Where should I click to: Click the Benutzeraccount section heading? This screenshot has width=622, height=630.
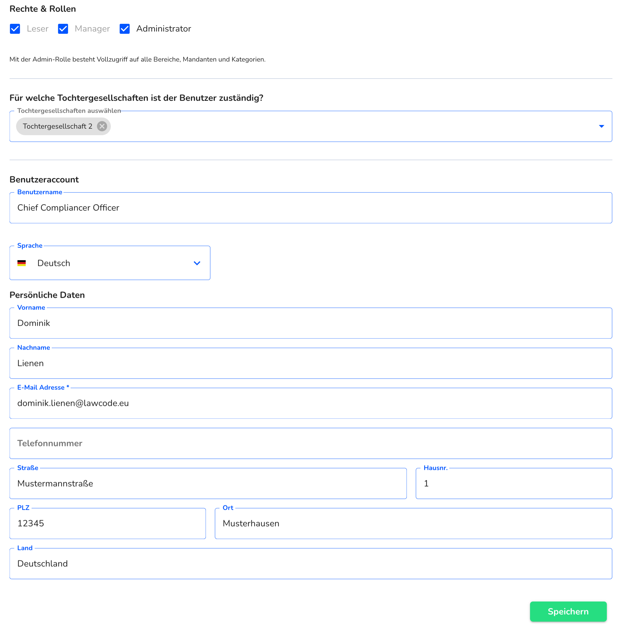(x=44, y=180)
